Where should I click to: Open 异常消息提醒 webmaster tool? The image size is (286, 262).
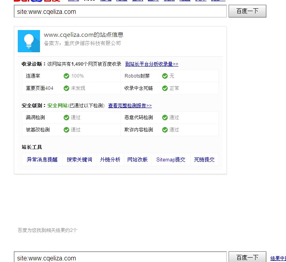pyautogui.click(x=42, y=159)
